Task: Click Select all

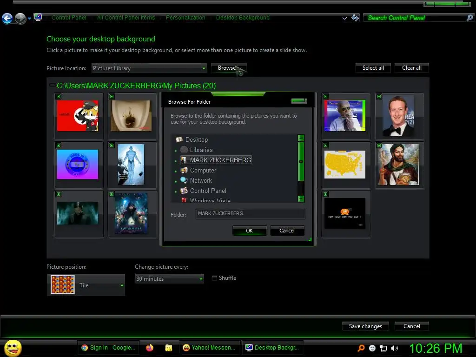Action: click(373, 68)
